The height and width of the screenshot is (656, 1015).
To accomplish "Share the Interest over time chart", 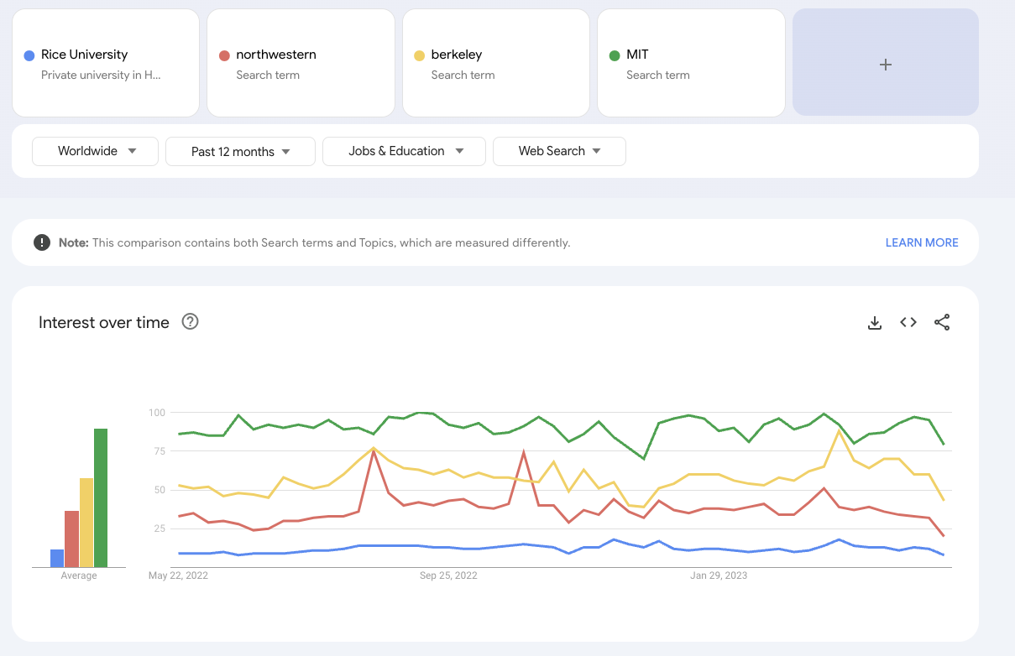I will pyautogui.click(x=942, y=323).
